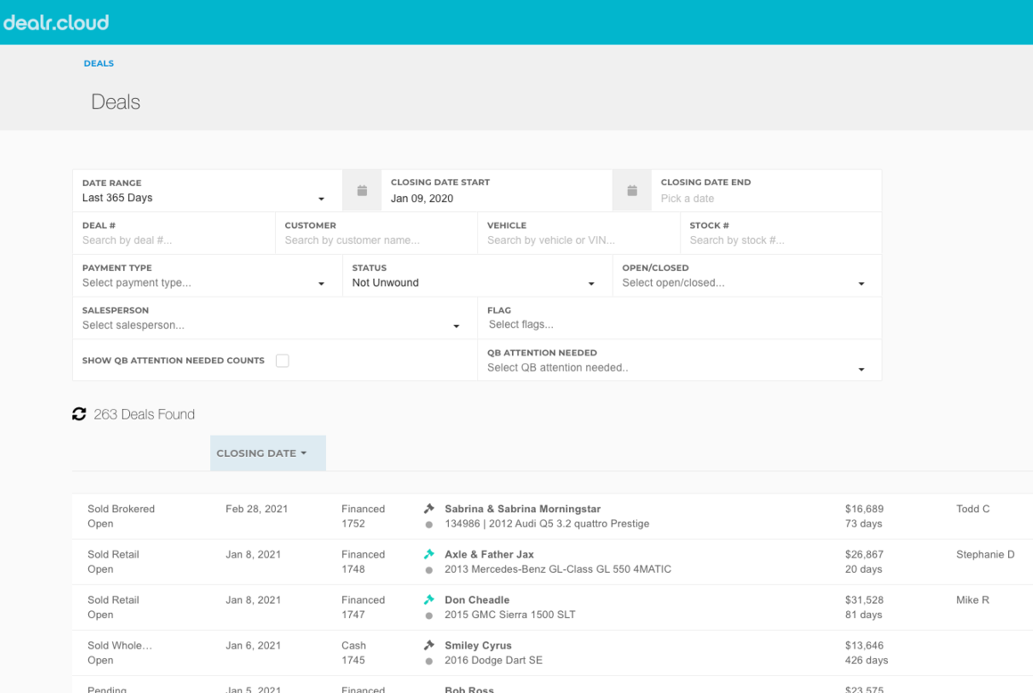Click salesperson Mike R
This screenshot has height=693, width=1033.
pyautogui.click(x=972, y=599)
